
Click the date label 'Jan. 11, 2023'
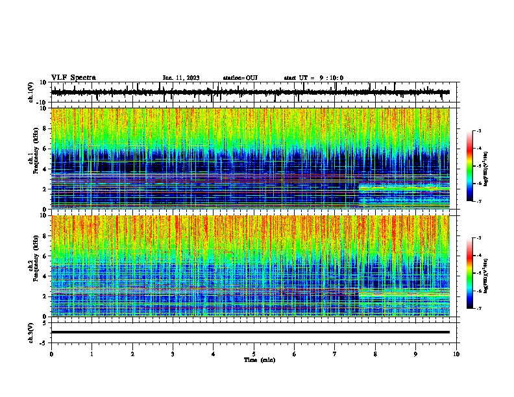(181, 78)
